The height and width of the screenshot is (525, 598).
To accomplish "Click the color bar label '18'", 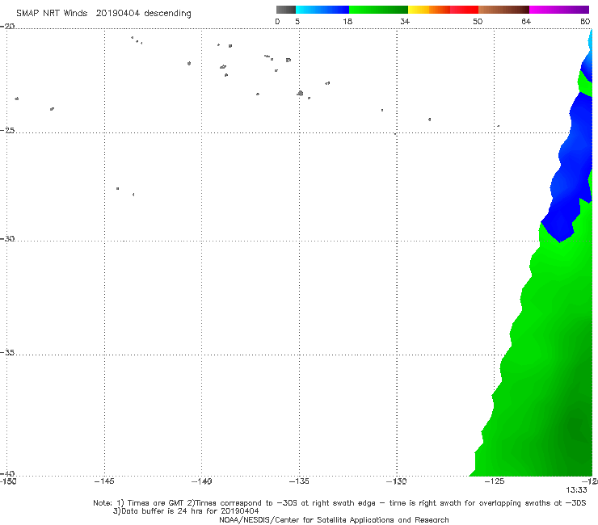I will (x=347, y=21).
